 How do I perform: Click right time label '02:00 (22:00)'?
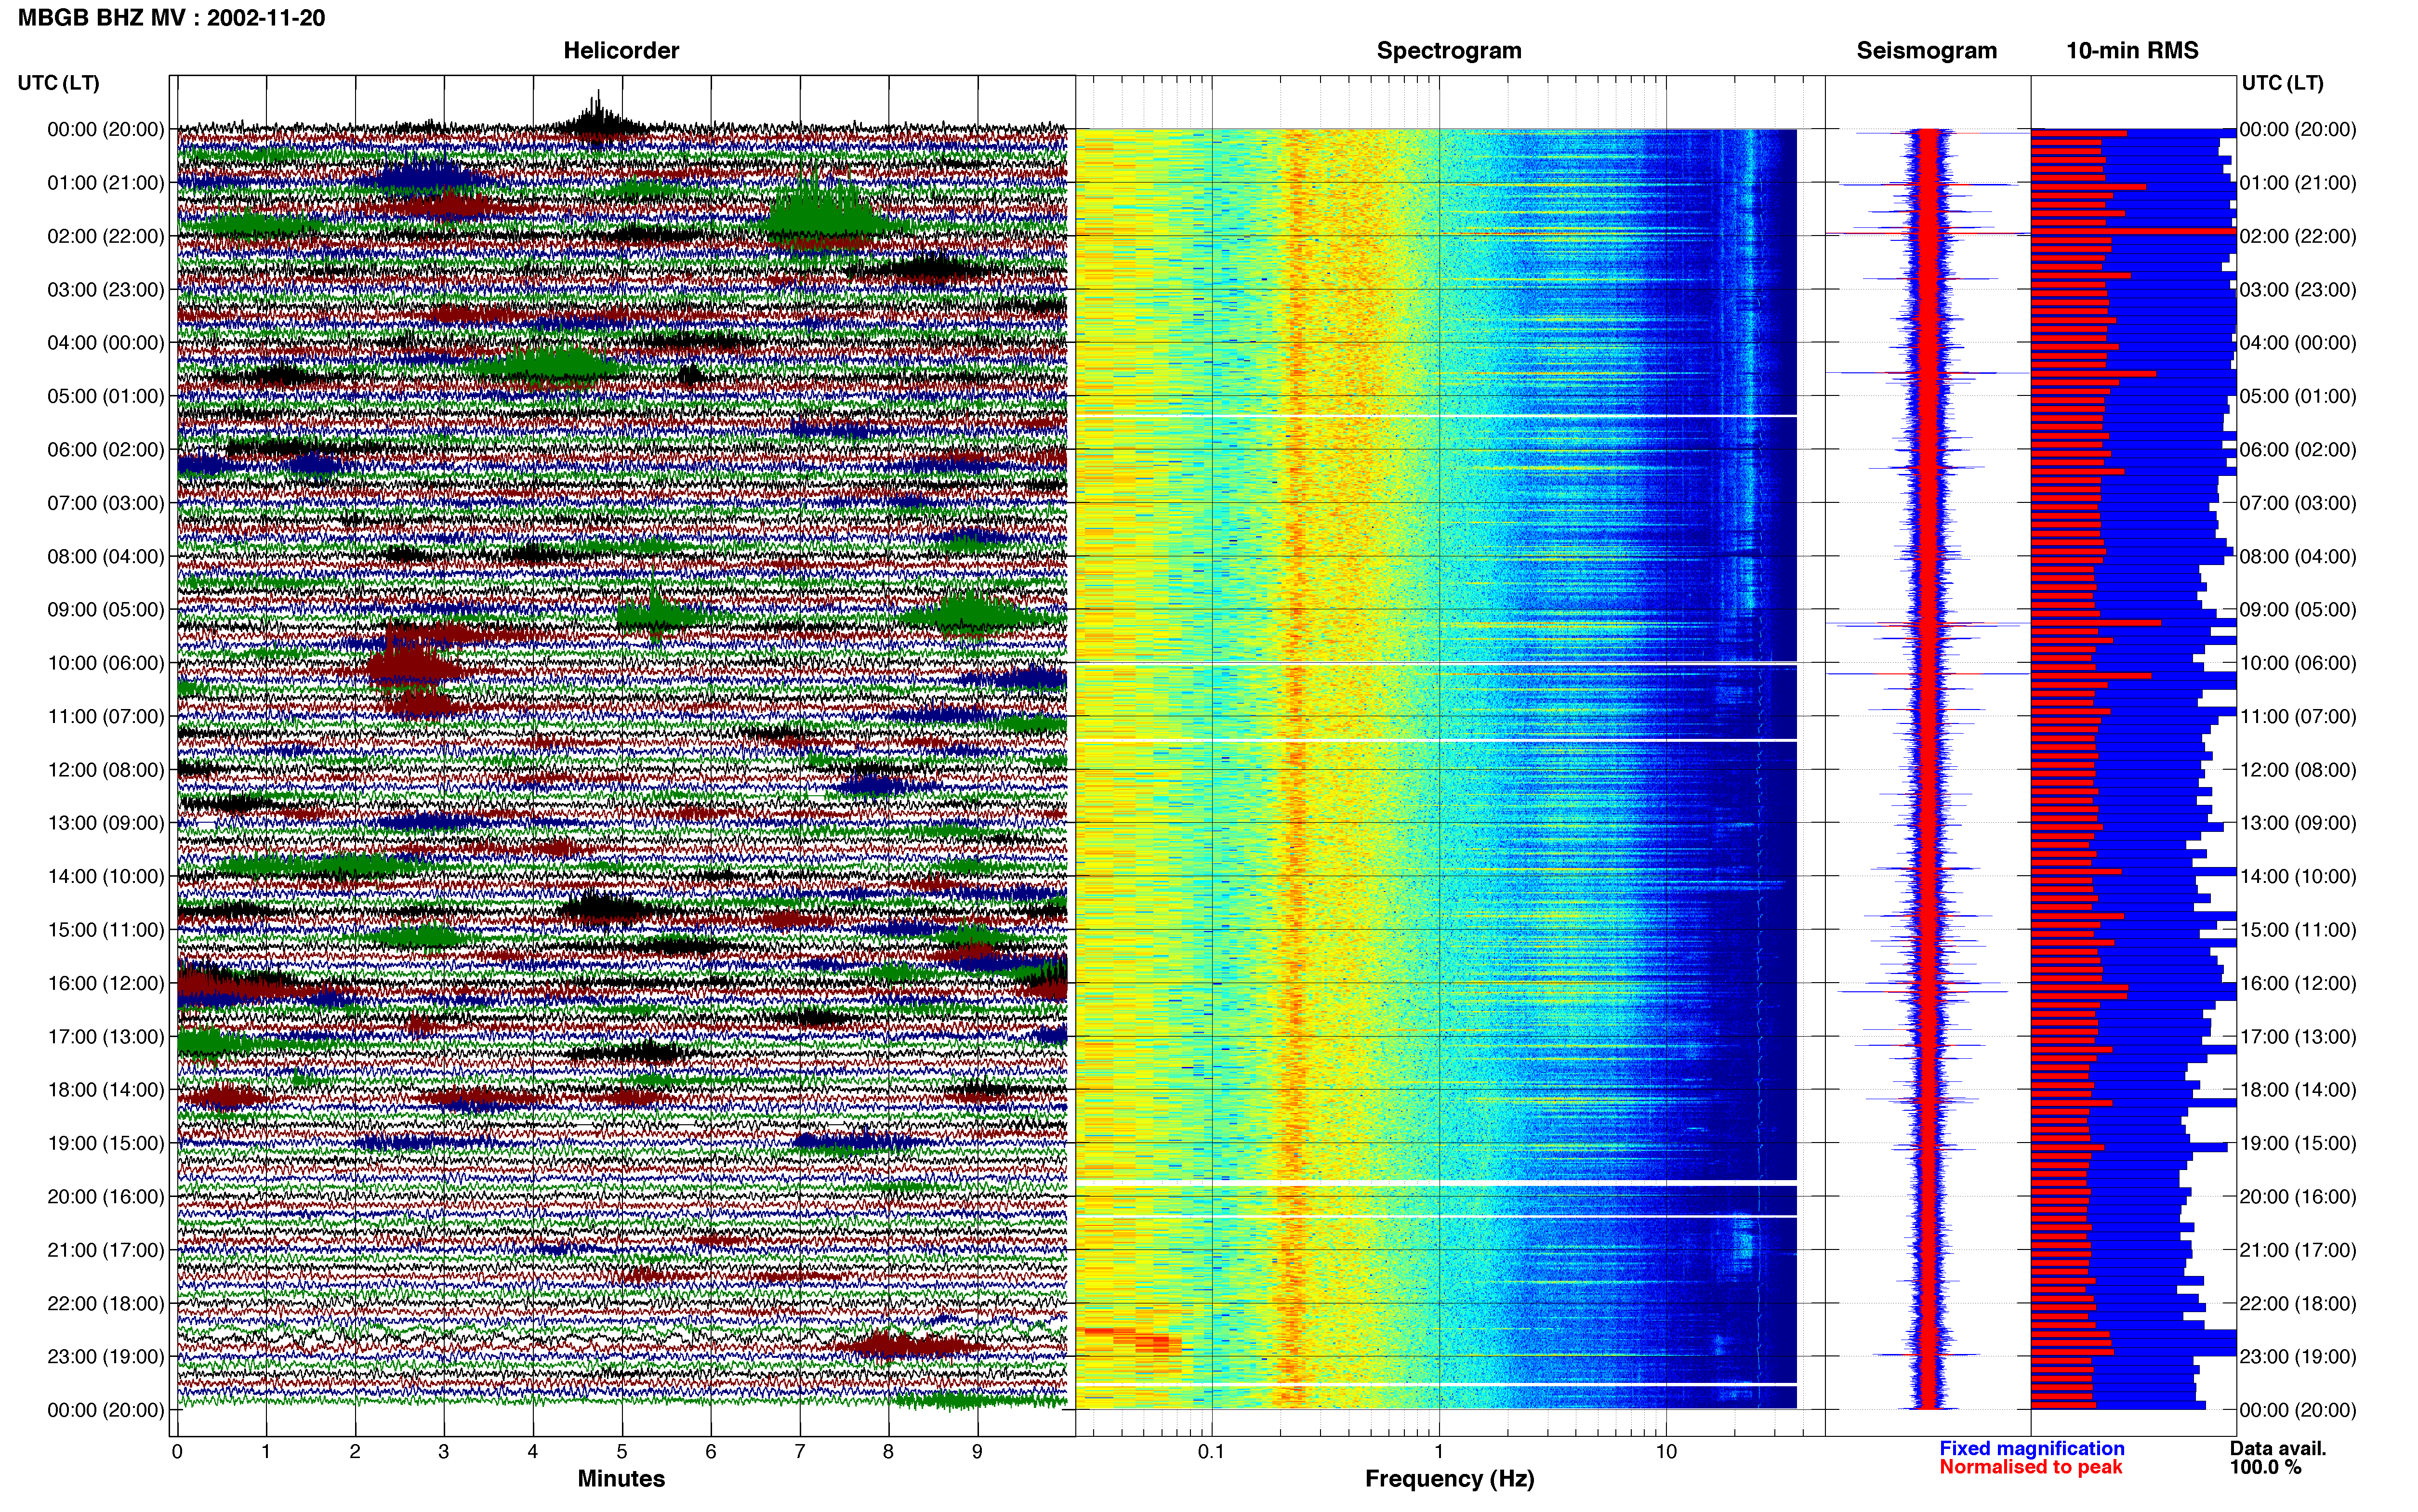2298,236
